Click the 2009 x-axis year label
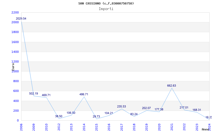Image resolution: width=212 pixels, height=132 pixels. (x=34, y=127)
